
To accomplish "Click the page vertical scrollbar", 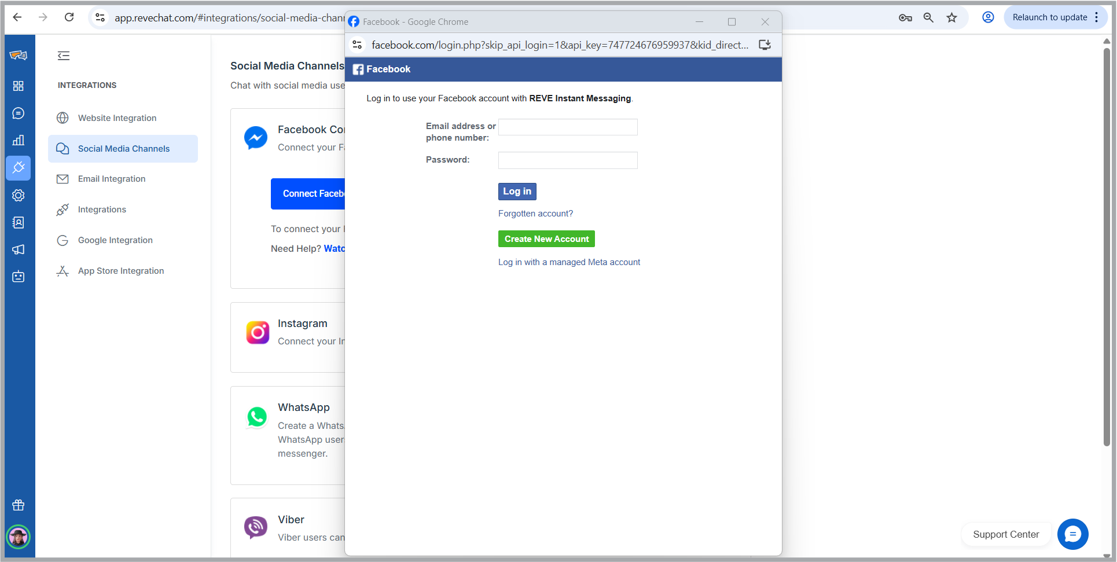I will click(x=1107, y=249).
